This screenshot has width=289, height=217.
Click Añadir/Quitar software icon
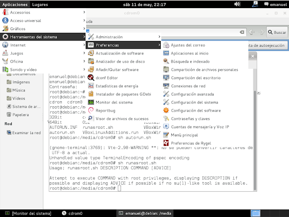click(91, 69)
